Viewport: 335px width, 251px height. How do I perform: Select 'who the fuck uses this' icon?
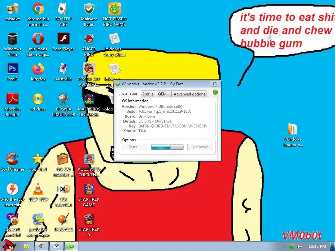pos(12,195)
